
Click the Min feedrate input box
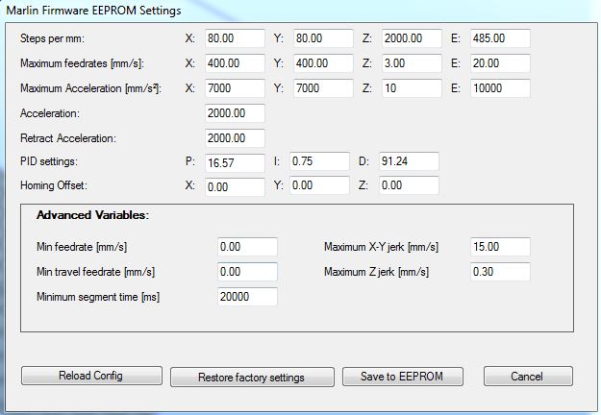tap(247, 247)
